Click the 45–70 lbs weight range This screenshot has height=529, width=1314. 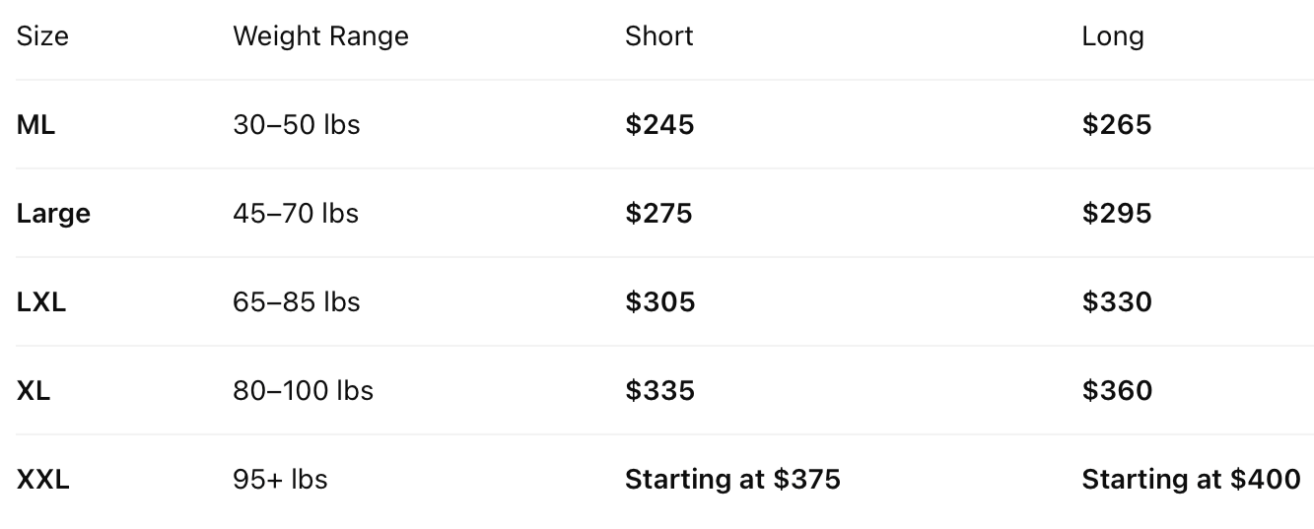click(x=296, y=214)
